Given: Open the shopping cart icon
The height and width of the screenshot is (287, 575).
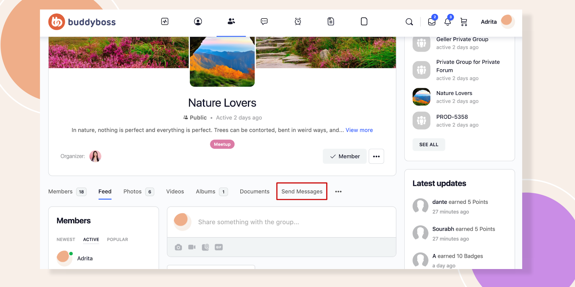Looking at the screenshot, I should pos(464,22).
